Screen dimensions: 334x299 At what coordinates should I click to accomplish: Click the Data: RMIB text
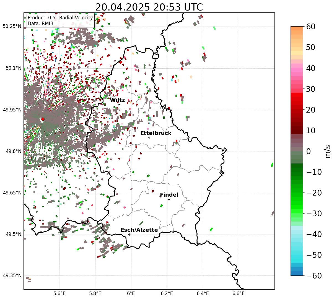pos(40,24)
